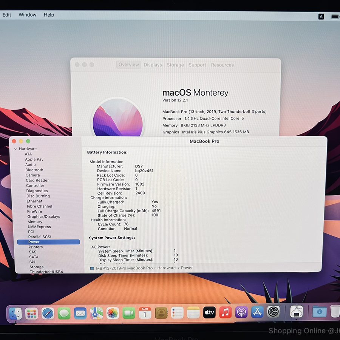Select Apple Pay in the sidebar
Screen dimensions: 340x340
point(34,159)
